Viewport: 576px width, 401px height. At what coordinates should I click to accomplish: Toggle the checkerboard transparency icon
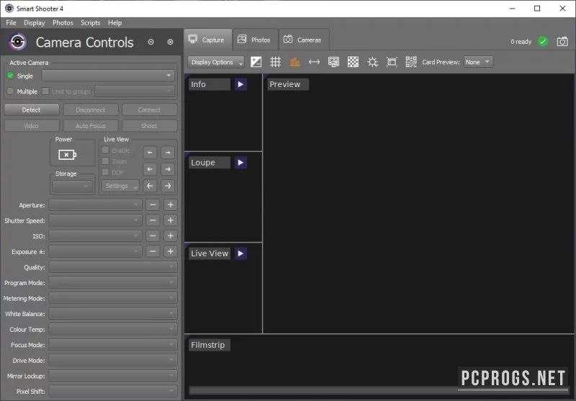tap(353, 62)
